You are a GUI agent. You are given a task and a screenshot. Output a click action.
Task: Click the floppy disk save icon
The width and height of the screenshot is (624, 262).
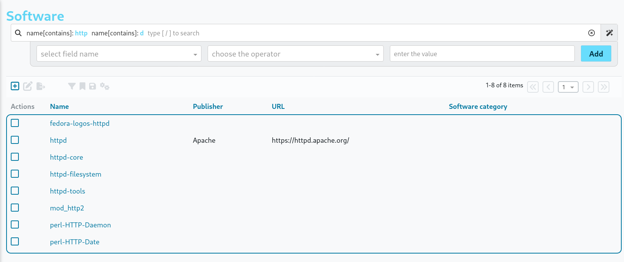(92, 86)
